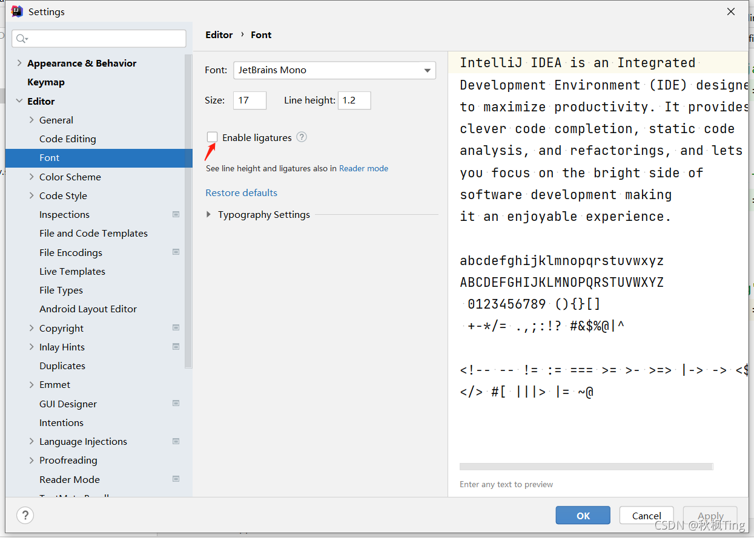Click the project-level icon beside Reader Mode
Viewport: 754px width, 538px height.
(x=176, y=479)
